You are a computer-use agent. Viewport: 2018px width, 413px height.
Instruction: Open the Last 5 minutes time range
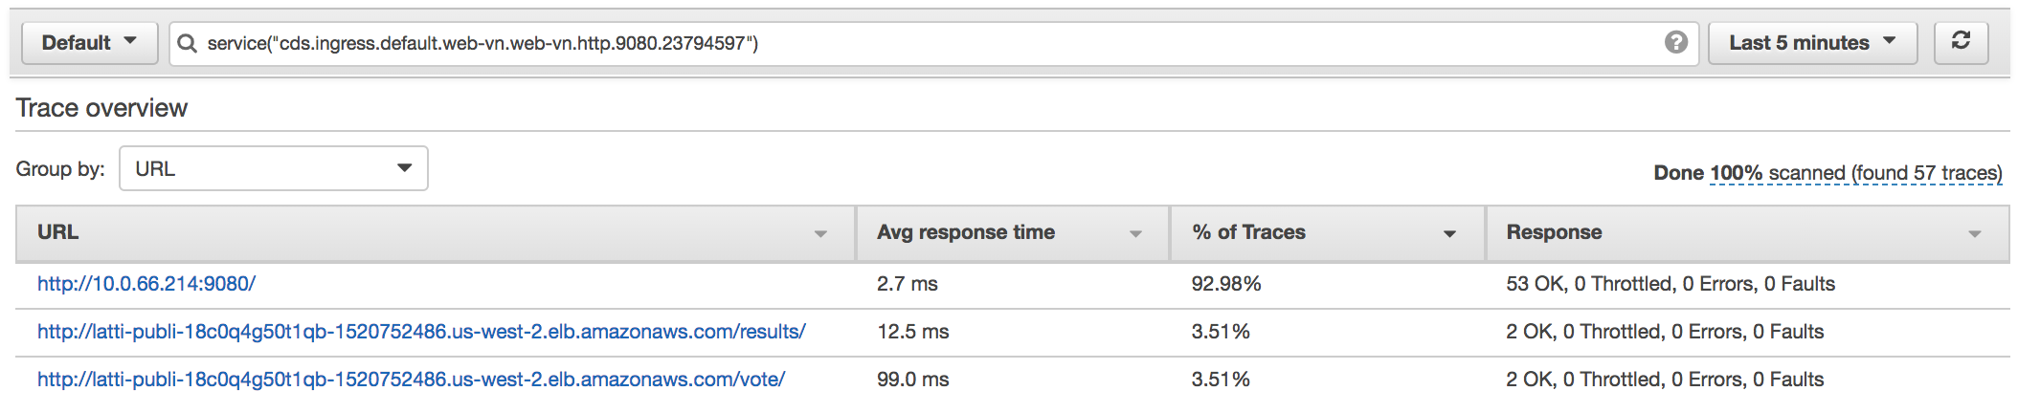(x=1812, y=43)
